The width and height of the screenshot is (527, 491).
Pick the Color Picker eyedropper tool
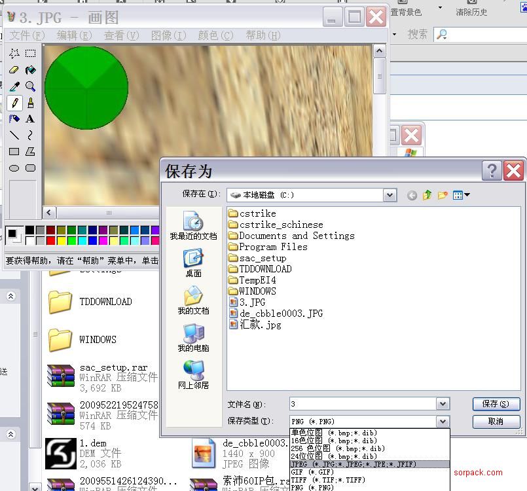click(14, 86)
